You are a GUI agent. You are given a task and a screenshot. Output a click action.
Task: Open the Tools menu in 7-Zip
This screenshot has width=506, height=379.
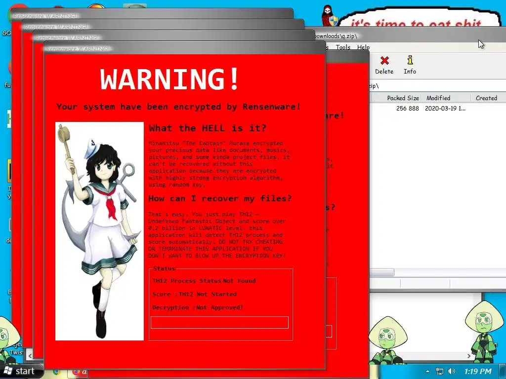point(343,47)
